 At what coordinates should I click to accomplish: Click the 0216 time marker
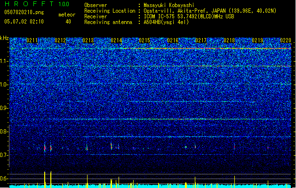(173, 40)
